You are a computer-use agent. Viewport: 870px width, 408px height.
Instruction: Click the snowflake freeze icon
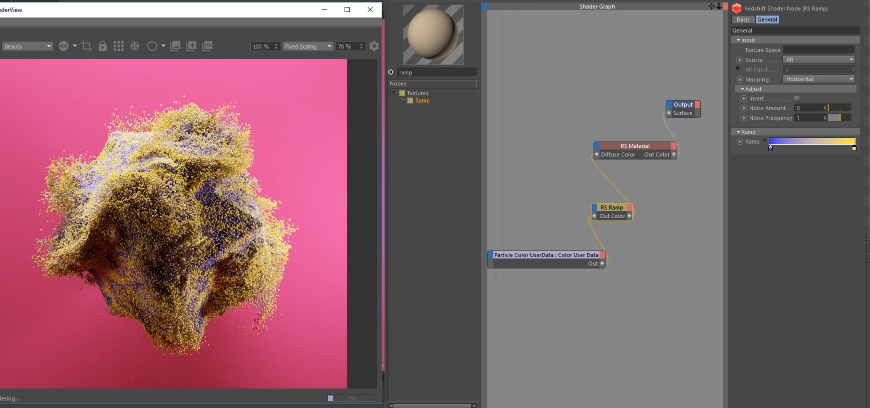coord(135,46)
